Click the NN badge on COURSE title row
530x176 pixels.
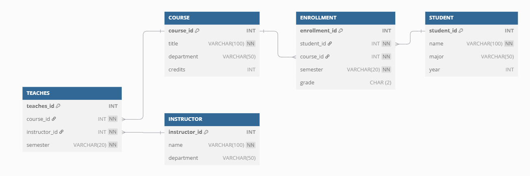[x=251, y=44]
